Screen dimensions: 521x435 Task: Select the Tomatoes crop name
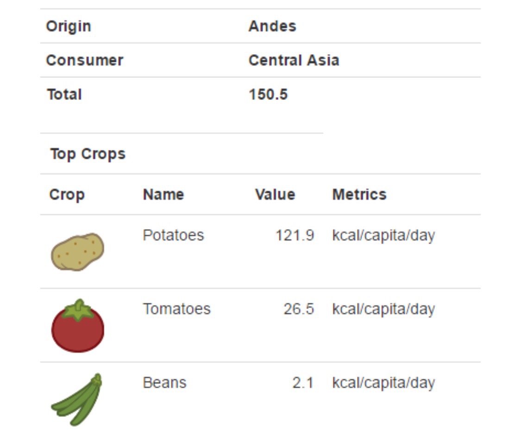point(177,309)
